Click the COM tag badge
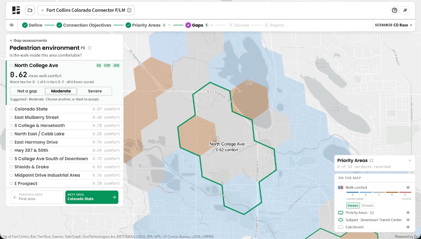 click(107, 65)
